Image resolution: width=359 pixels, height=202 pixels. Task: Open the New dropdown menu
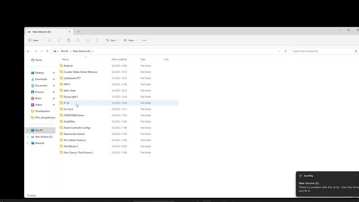tap(34, 40)
